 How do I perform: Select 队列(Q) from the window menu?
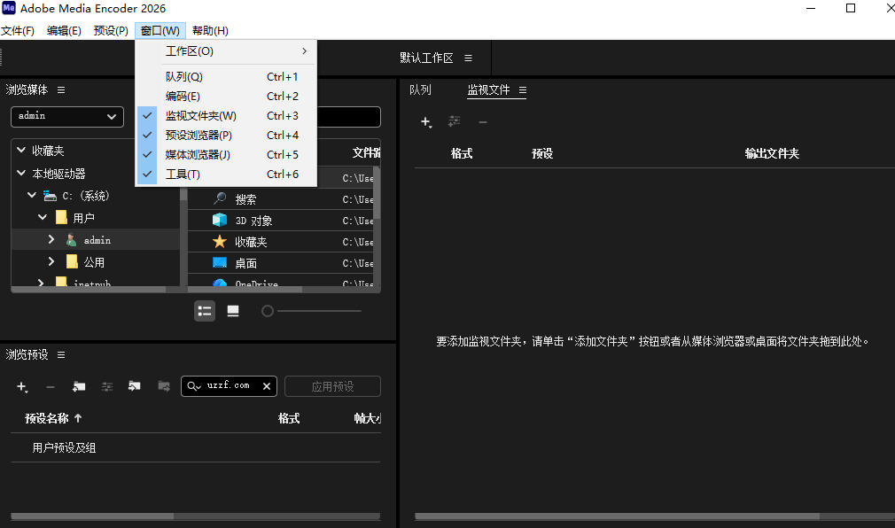pos(226,76)
